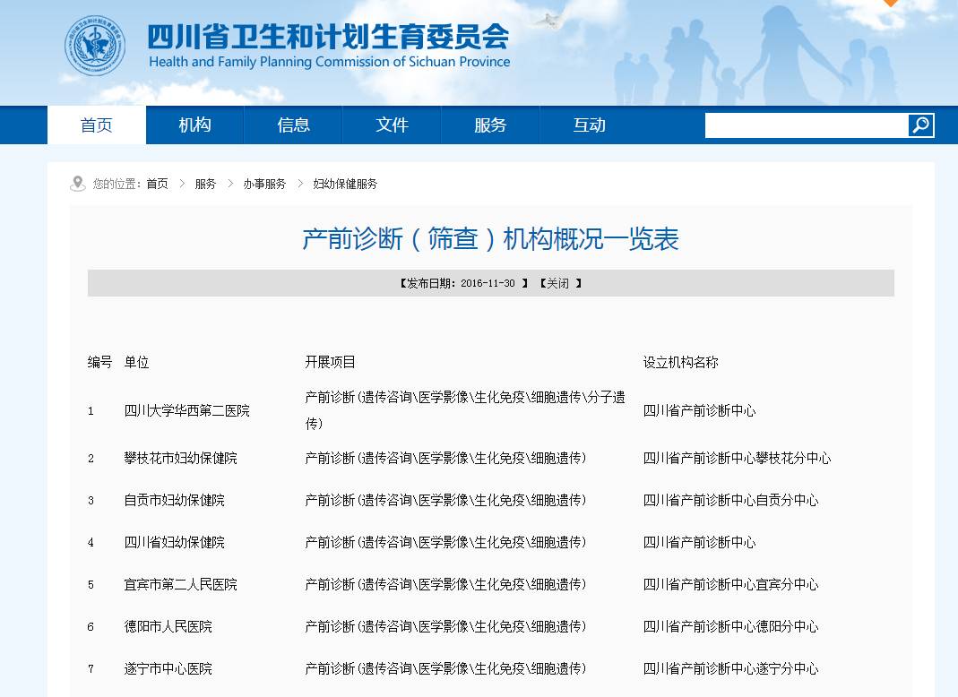Click the 办事服务 breadcrumb link
The height and width of the screenshot is (697, 958).
click(x=263, y=184)
